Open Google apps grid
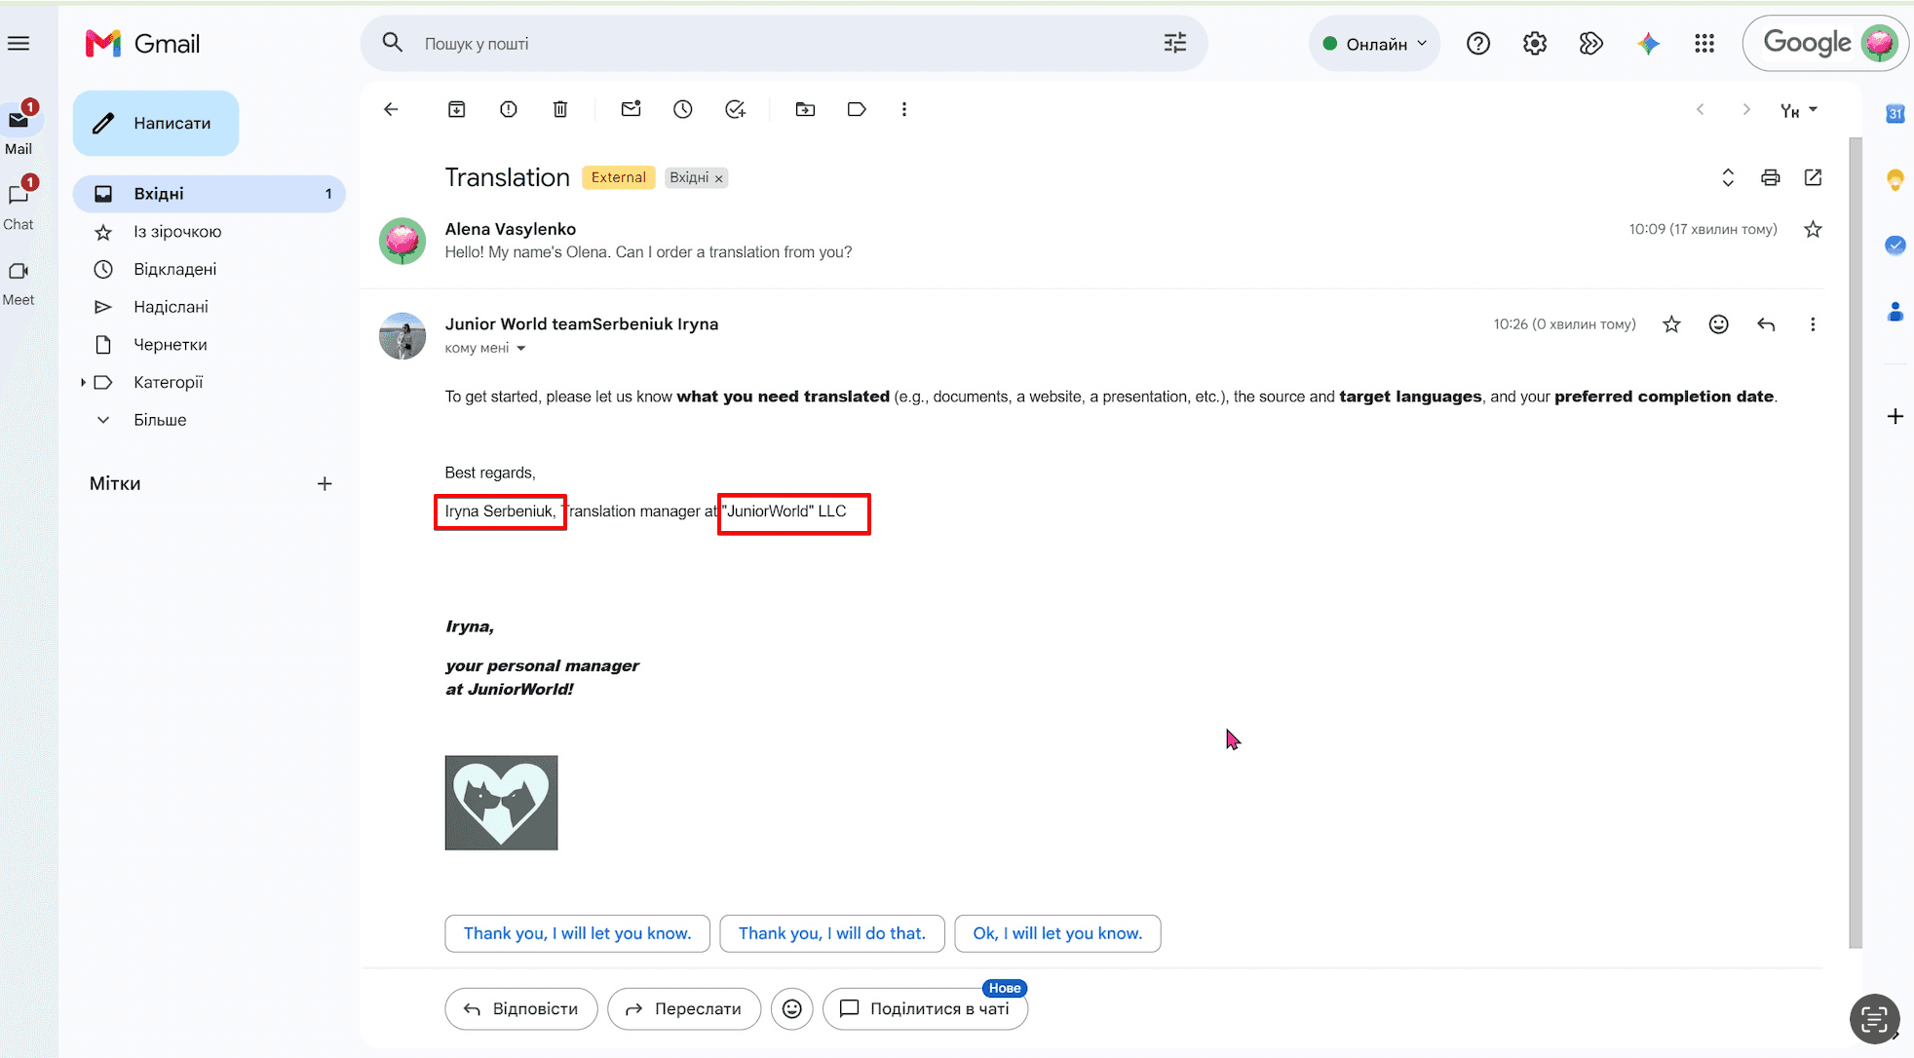 pyautogui.click(x=1704, y=43)
